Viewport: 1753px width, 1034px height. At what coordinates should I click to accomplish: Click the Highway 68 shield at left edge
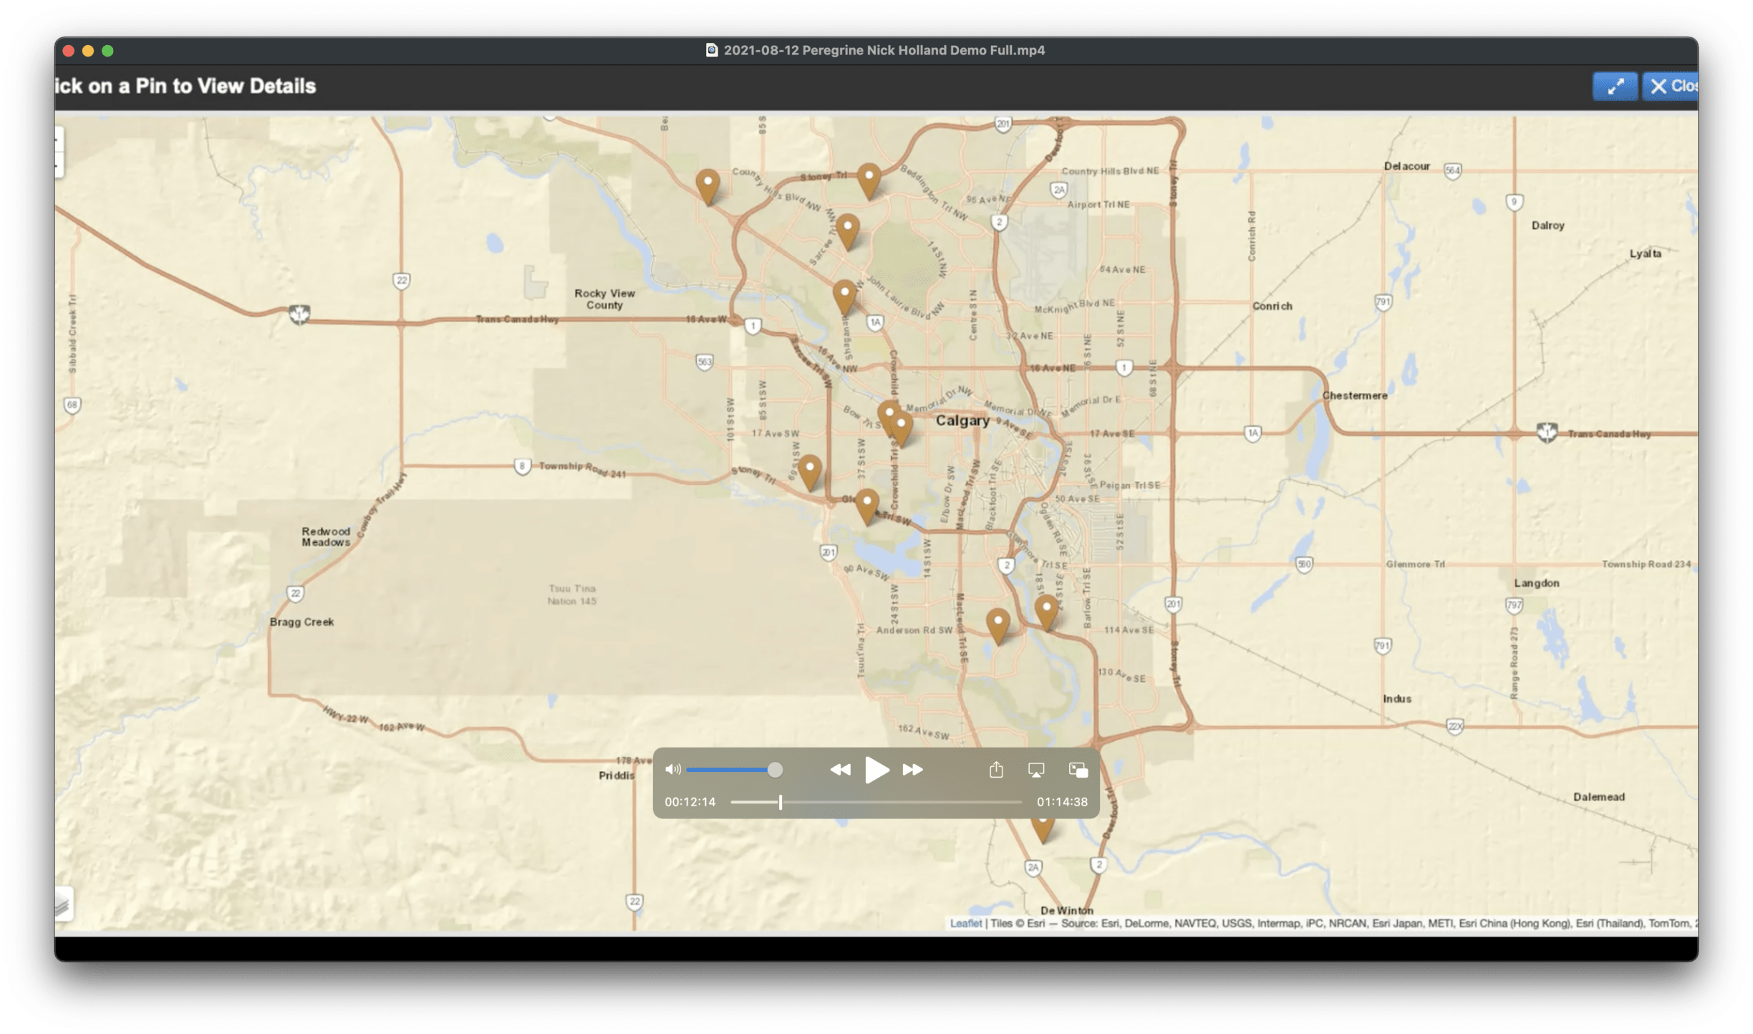point(72,405)
